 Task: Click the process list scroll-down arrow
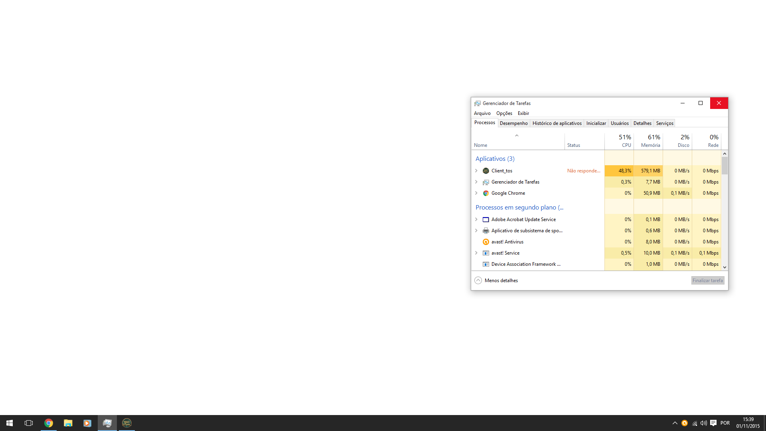coord(725,267)
